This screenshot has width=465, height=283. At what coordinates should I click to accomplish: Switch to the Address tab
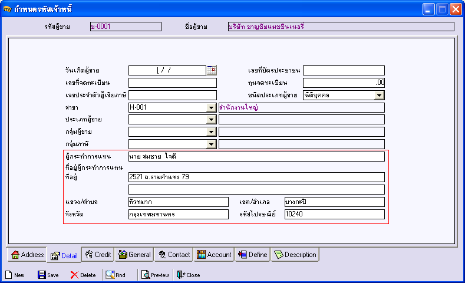pos(27,255)
